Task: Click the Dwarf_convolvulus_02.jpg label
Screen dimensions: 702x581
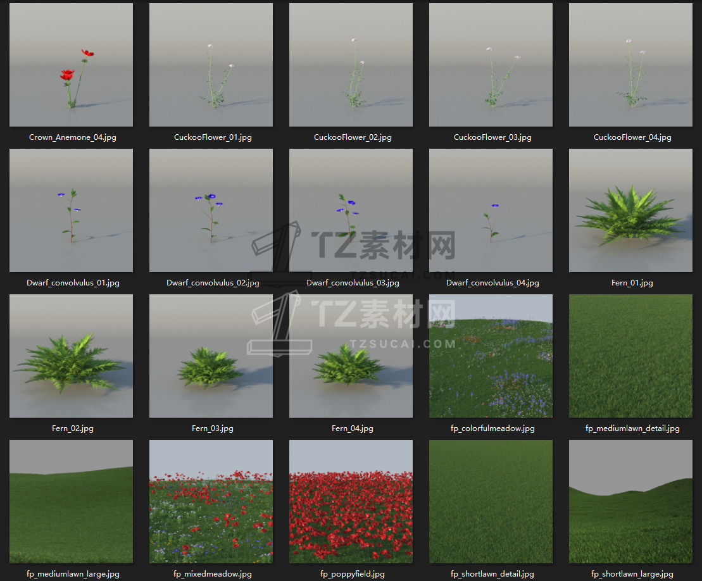Action: click(213, 283)
